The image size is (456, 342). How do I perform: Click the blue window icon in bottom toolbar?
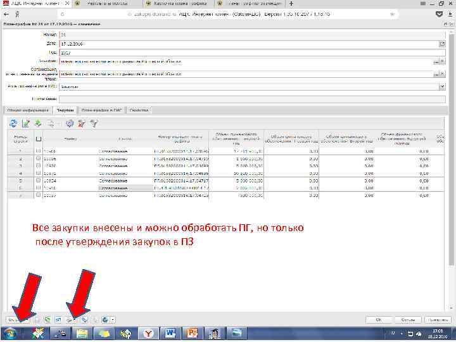(58, 320)
